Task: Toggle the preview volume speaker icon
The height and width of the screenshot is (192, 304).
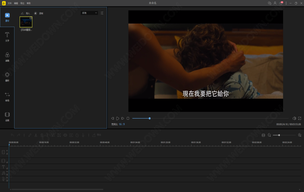Action: pos(294,118)
